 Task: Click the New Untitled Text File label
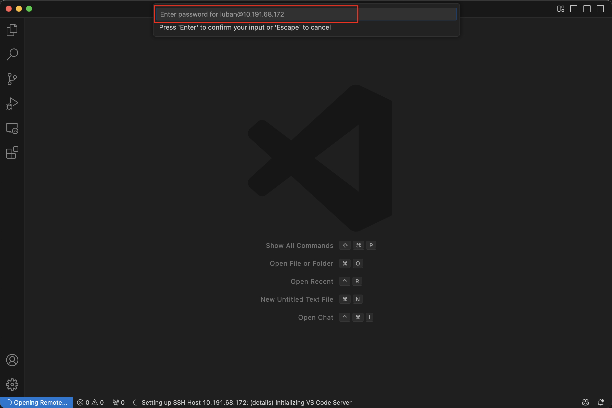(297, 299)
